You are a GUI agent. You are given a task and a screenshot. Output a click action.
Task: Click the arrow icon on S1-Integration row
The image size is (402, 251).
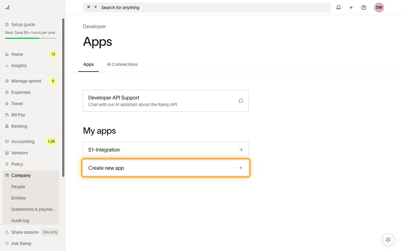click(x=241, y=150)
